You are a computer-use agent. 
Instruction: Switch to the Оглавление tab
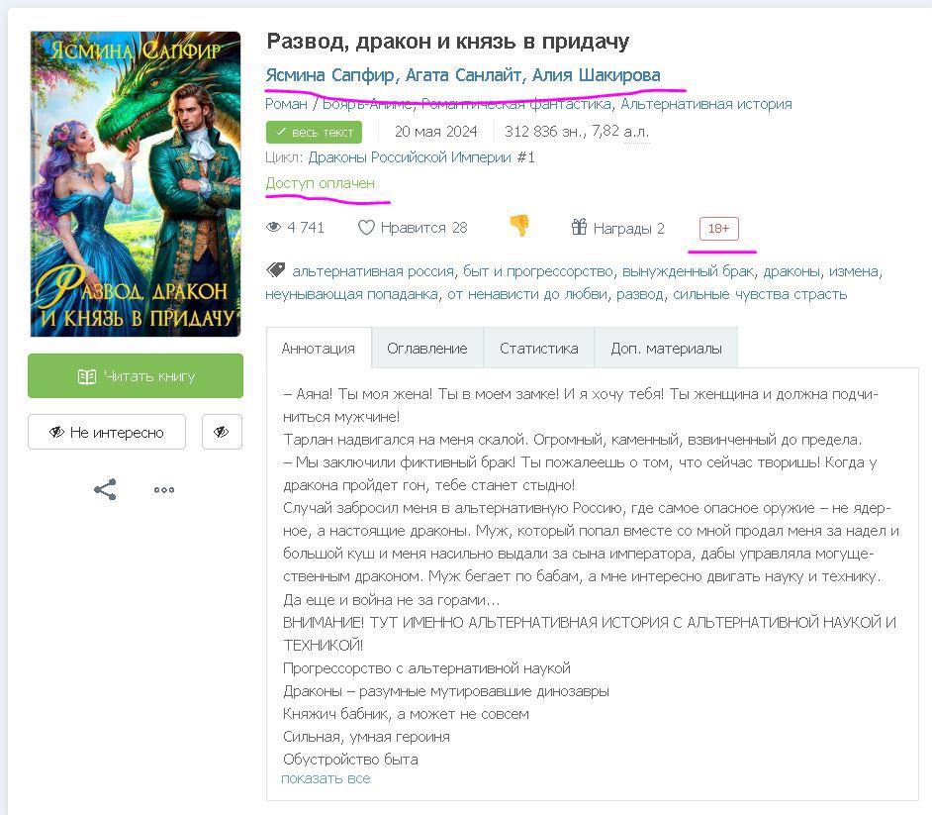[426, 348]
